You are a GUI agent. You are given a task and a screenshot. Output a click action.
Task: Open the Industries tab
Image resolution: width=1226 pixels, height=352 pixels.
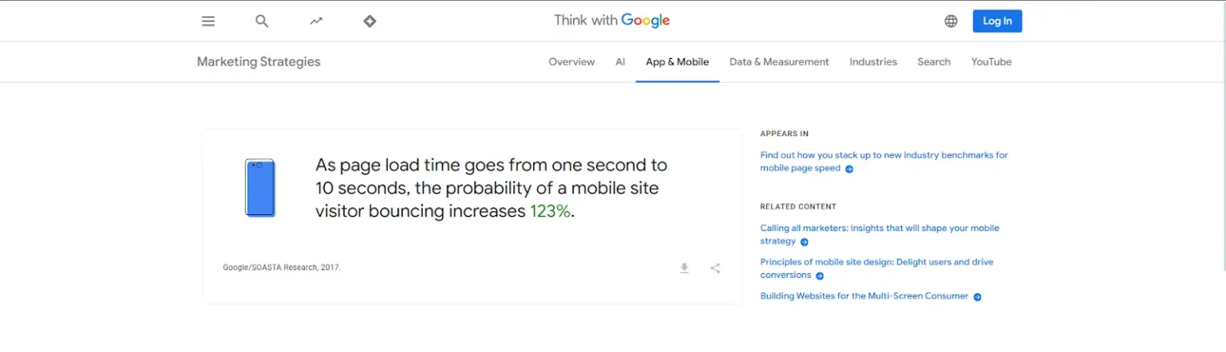[x=873, y=62]
